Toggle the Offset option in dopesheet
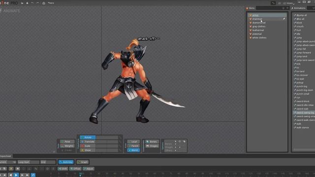The width and height of the screenshot is (315, 177). [75, 169]
